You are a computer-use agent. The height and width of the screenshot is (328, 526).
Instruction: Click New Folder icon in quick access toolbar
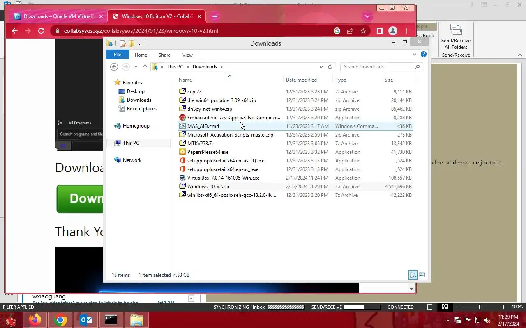pyautogui.click(x=131, y=43)
